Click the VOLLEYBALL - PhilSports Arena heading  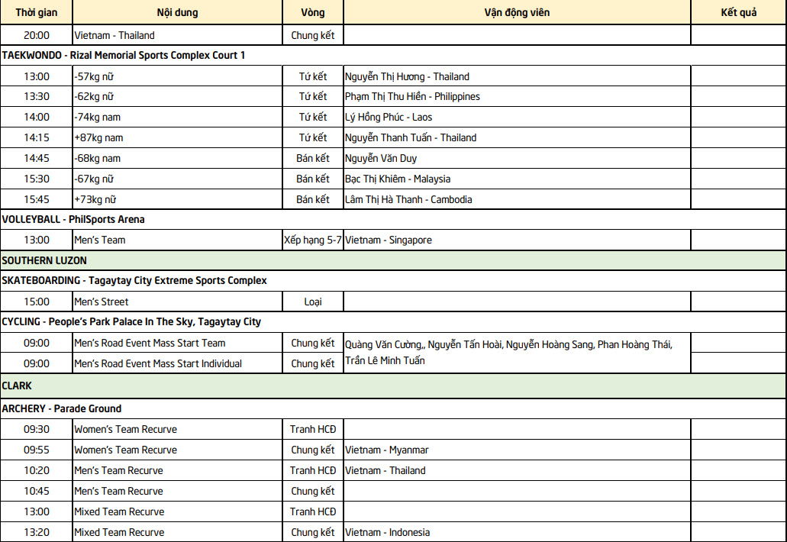click(73, 220)
